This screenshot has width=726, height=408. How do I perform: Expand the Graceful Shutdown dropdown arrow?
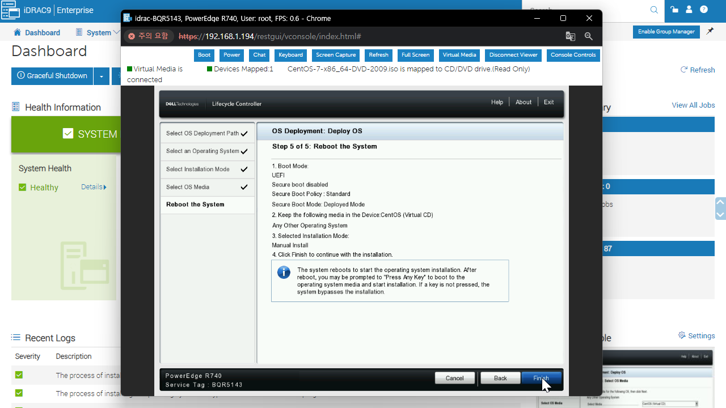[x=102, y=76]
